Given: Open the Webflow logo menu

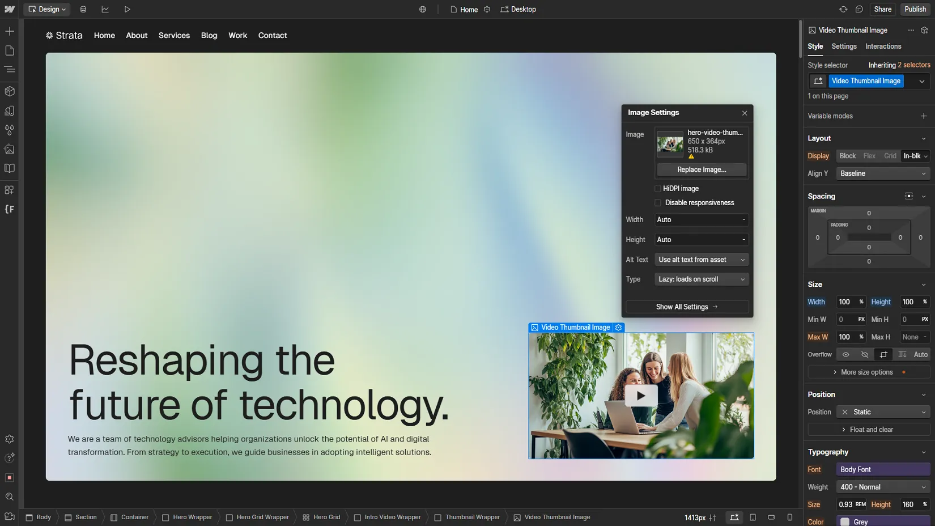Looking at the screenshot, I should (x=10, y=9).
